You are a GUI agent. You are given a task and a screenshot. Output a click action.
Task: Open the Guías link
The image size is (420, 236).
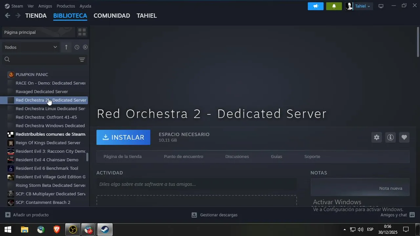coord(277,157)
